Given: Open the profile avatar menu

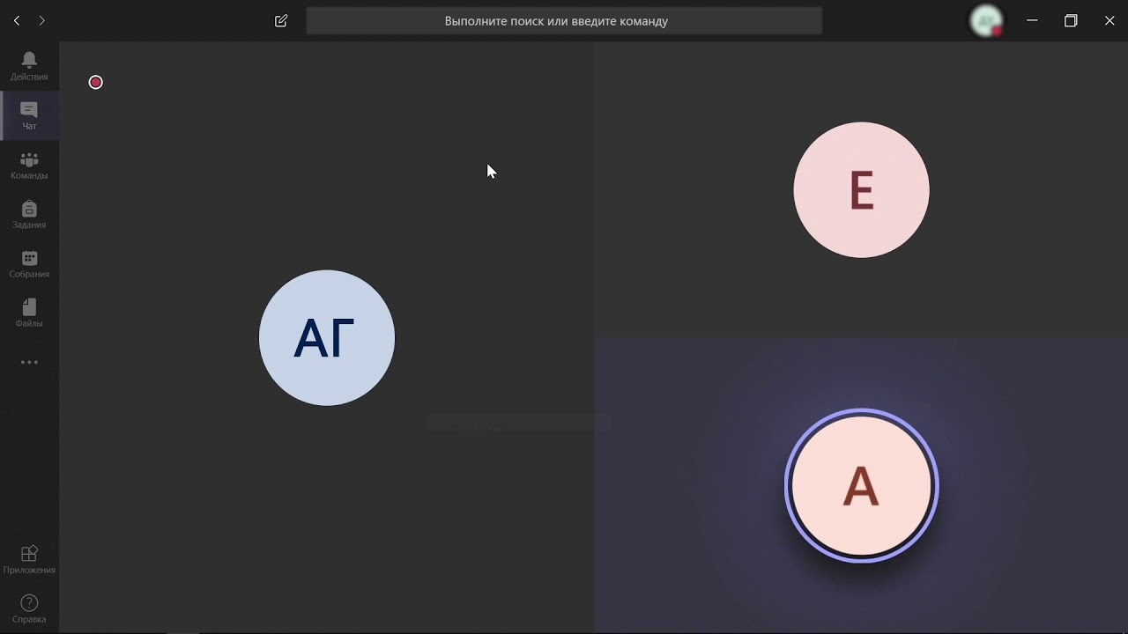Looking at the screenshot, I should click(x=986, y=20).
